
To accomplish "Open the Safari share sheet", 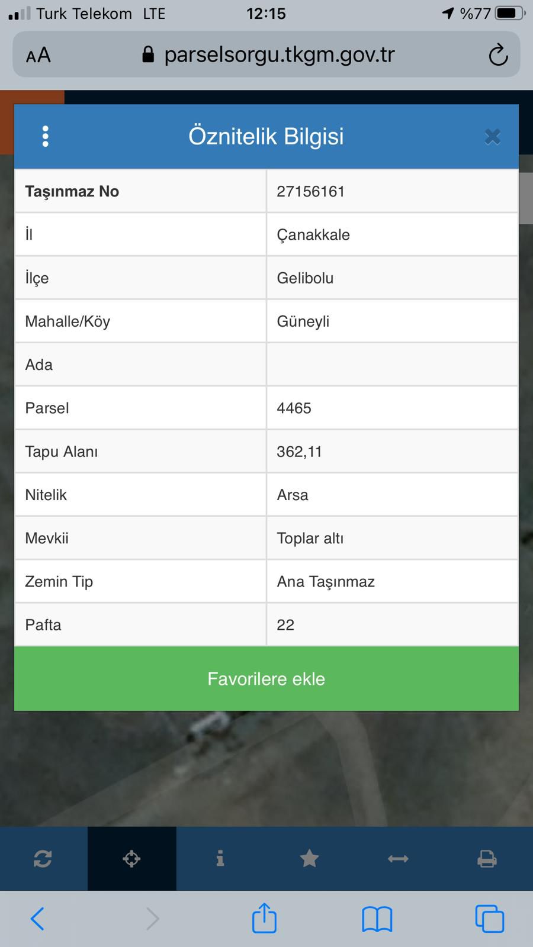I will pyautogui.click(x=264, y=917).
